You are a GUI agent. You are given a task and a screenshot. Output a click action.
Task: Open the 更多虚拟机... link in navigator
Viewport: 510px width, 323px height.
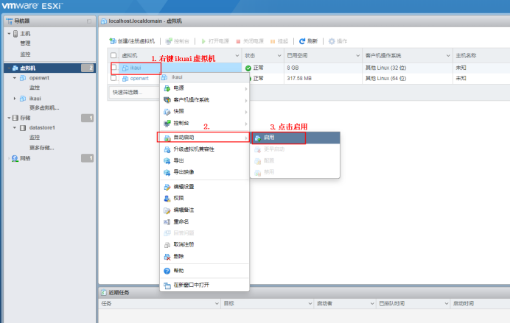coord(44,107)
